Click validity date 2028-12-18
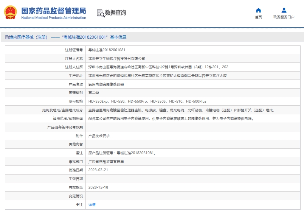 click(98, 187)
